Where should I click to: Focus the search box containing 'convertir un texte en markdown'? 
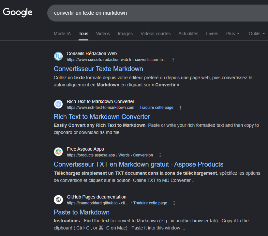tap(157, 13)
